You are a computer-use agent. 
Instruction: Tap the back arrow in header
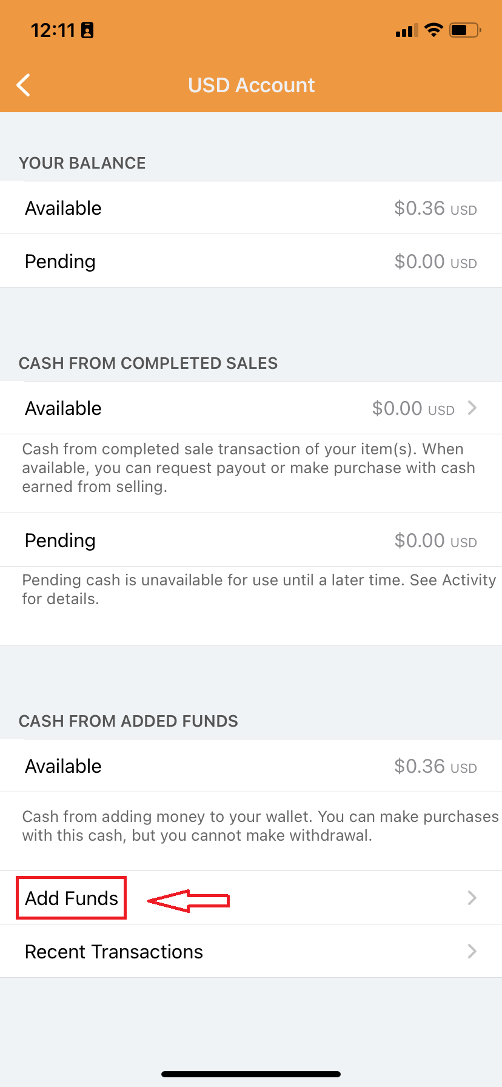24,86
